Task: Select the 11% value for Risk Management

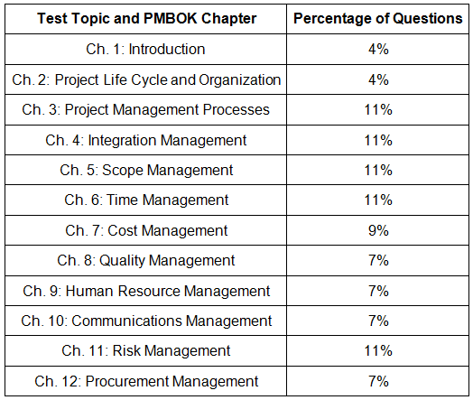Action: point(378,351)
